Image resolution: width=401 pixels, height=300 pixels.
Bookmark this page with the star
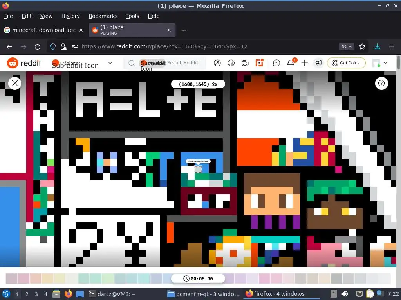click(362, 46)
